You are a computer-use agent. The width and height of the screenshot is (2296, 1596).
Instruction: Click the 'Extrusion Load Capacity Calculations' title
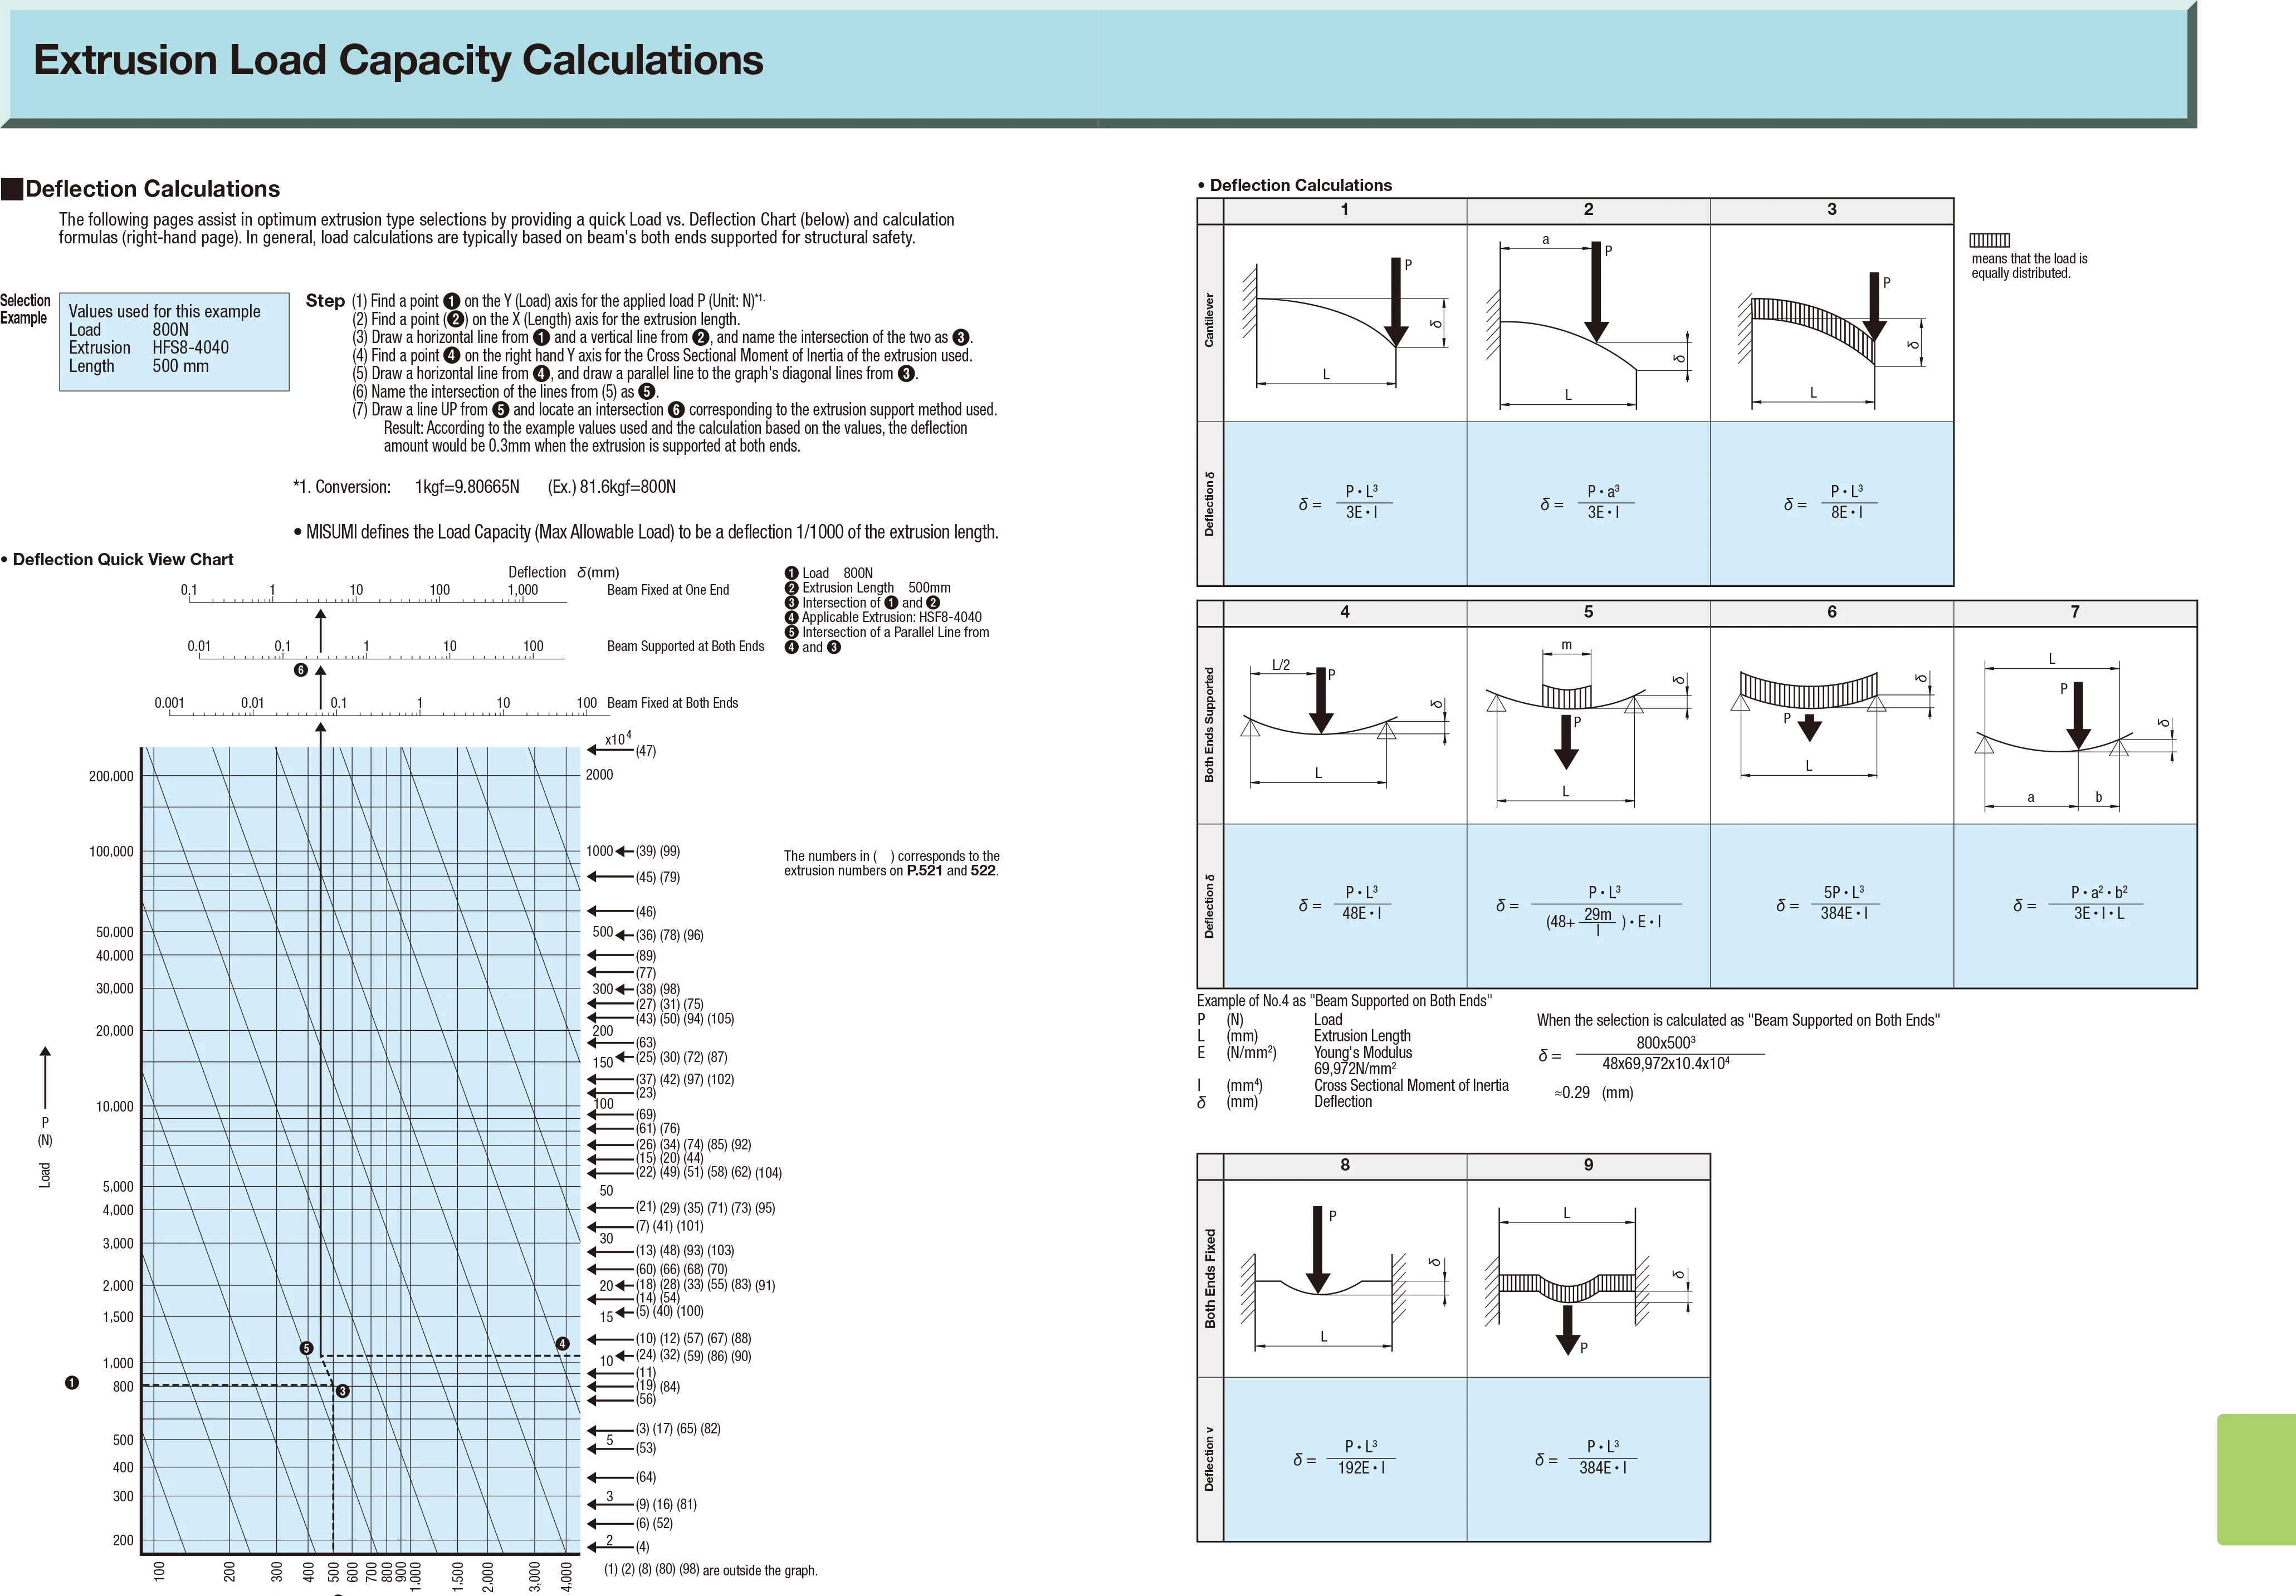398,60
